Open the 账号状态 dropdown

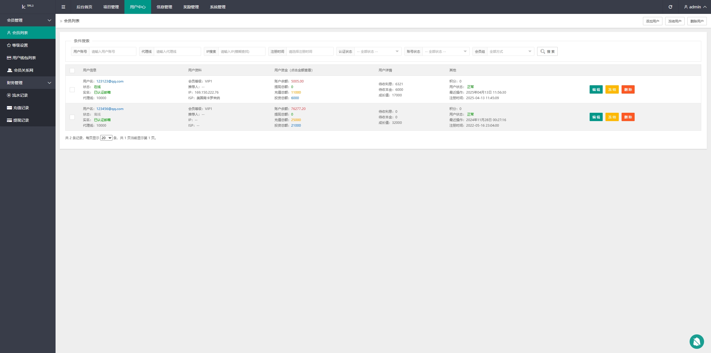(x=446, y=52)
